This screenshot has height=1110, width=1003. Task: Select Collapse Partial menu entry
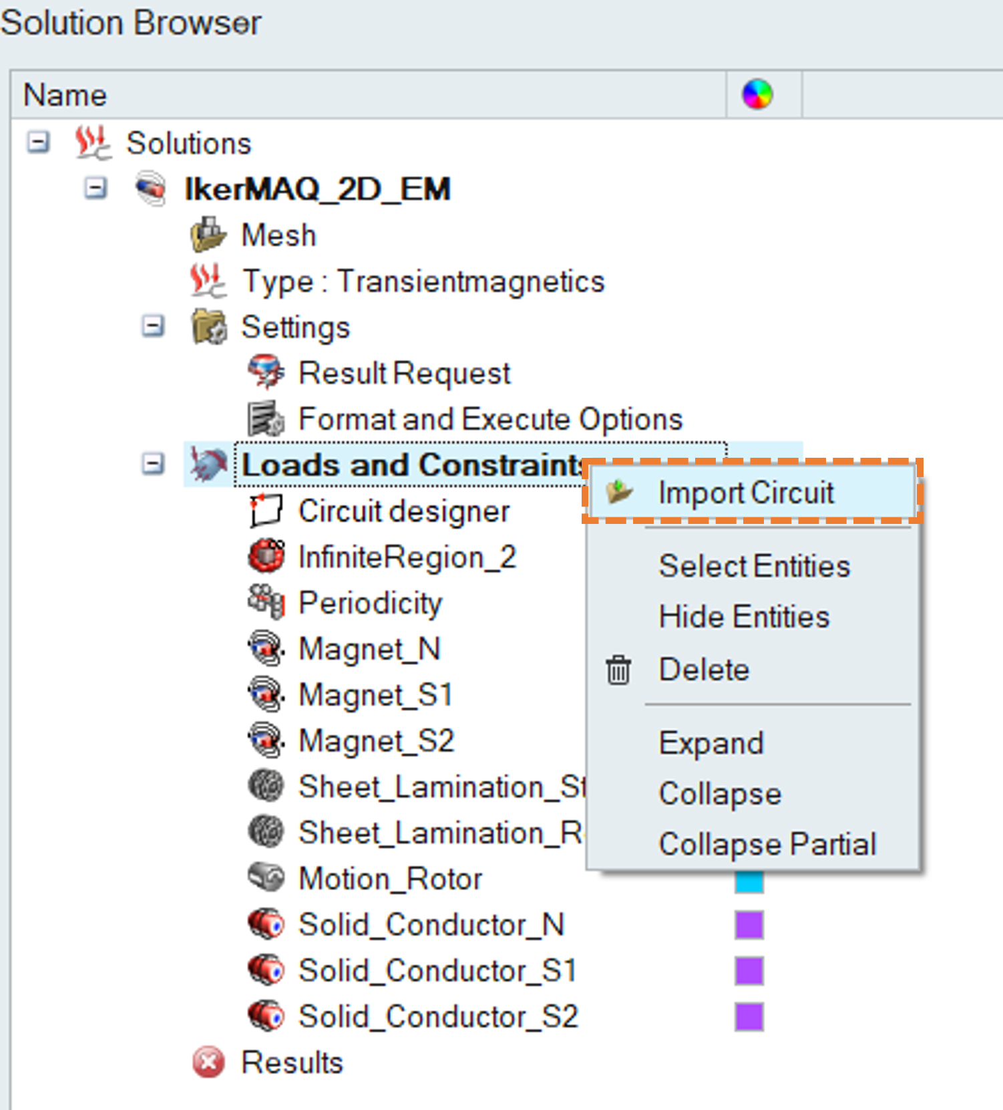767,844
